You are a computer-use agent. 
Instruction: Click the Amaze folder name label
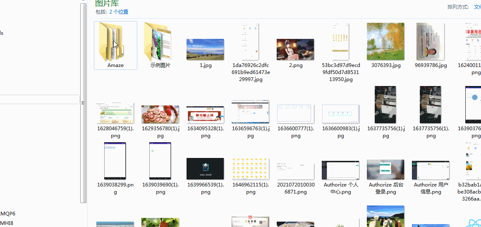[115, 65]
